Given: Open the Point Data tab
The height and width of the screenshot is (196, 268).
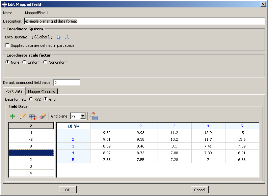Looking at the screenshot, I should 14,91.
